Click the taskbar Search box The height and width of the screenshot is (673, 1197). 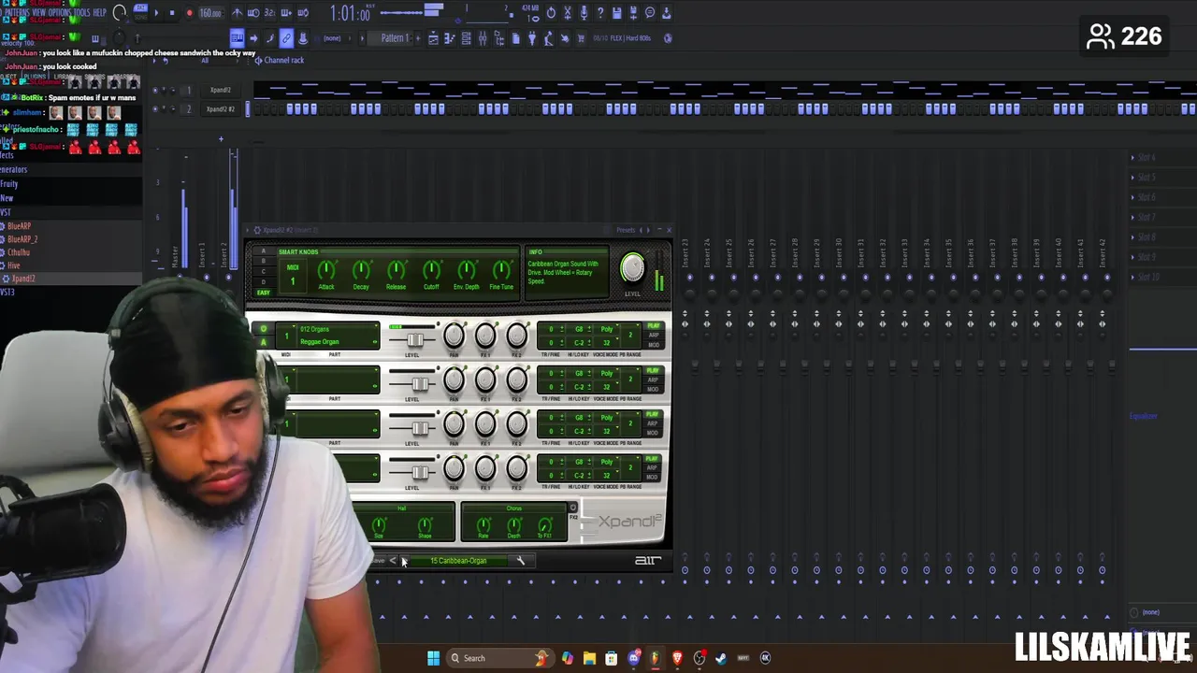[500, 658]
